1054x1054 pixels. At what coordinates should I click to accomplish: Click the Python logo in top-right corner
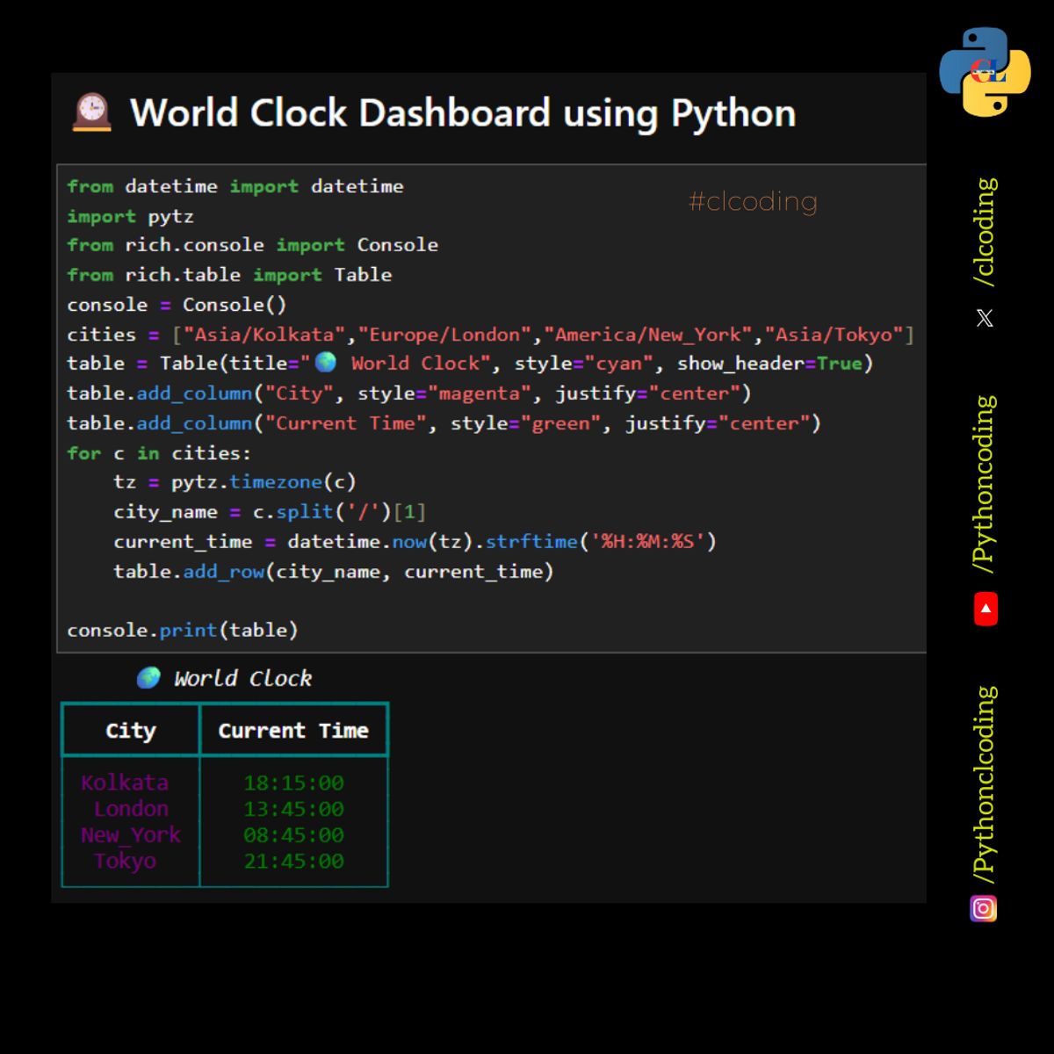[x=985, y=72]
